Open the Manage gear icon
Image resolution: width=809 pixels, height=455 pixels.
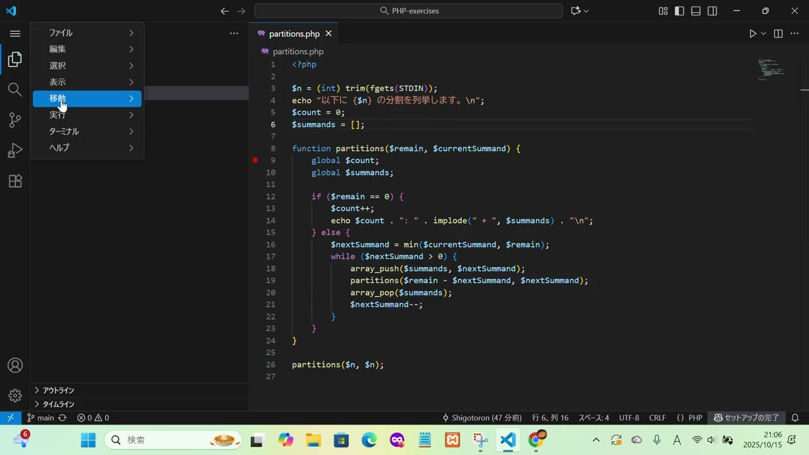(15, 396)
